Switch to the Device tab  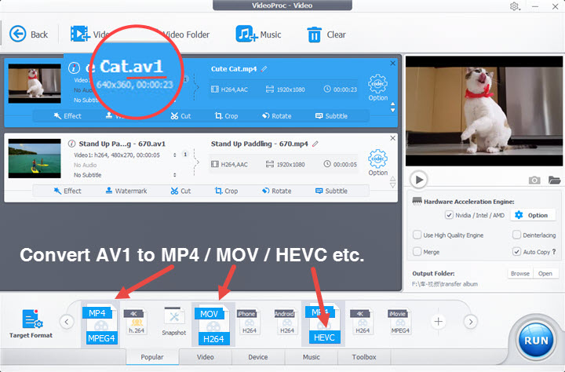pos(258,357)
